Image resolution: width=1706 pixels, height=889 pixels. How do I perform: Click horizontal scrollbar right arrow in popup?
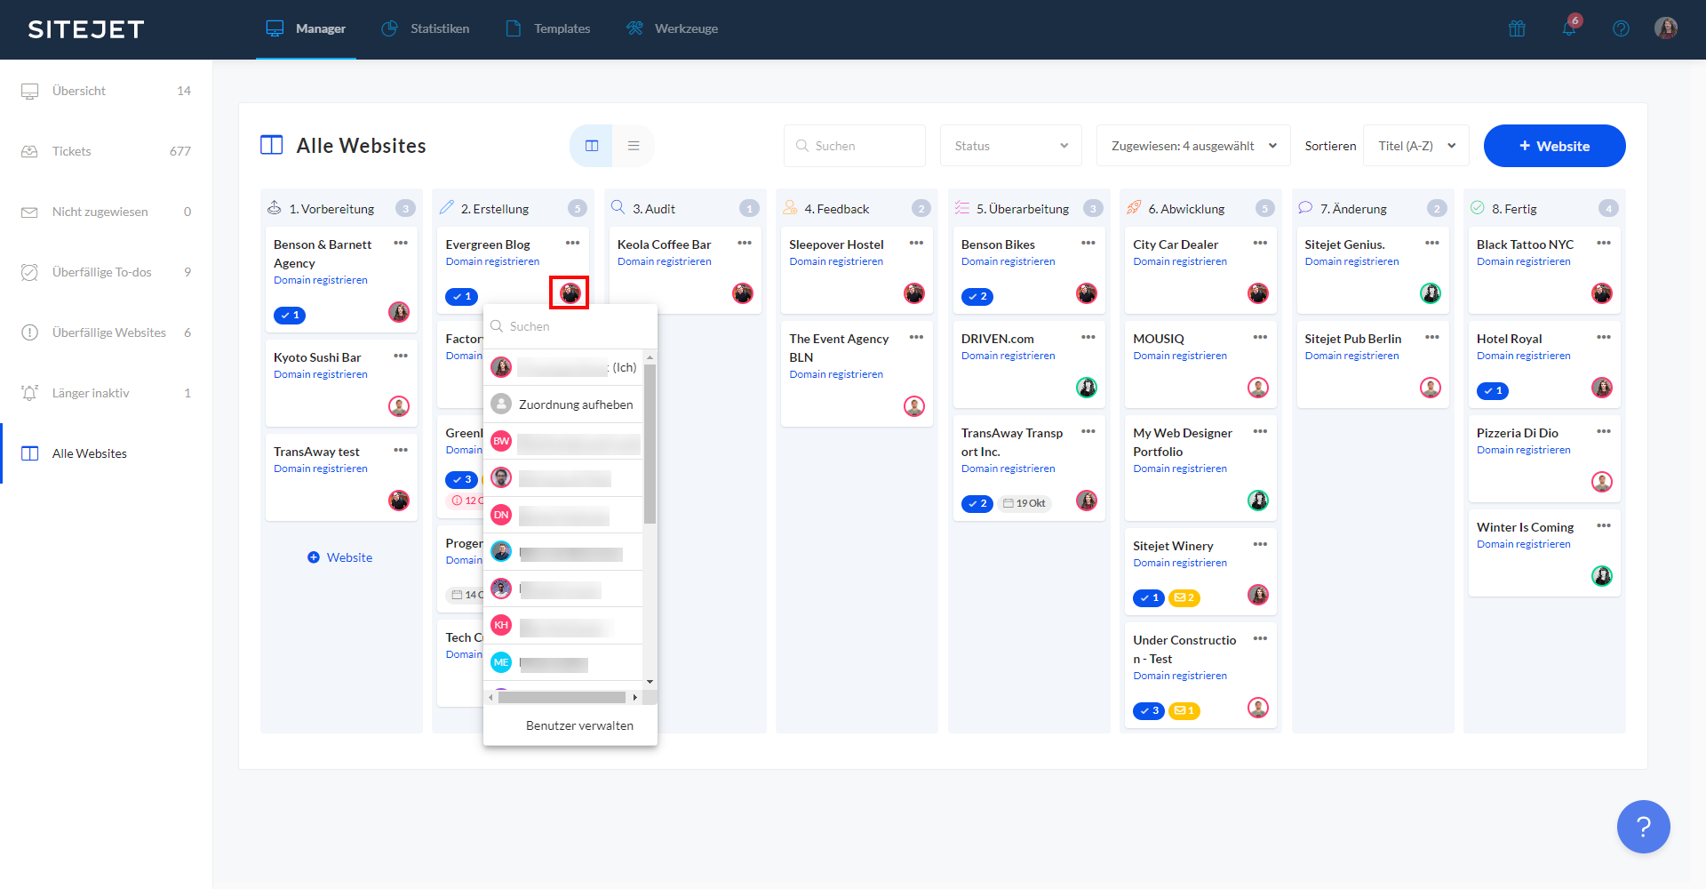pos(634,698)
